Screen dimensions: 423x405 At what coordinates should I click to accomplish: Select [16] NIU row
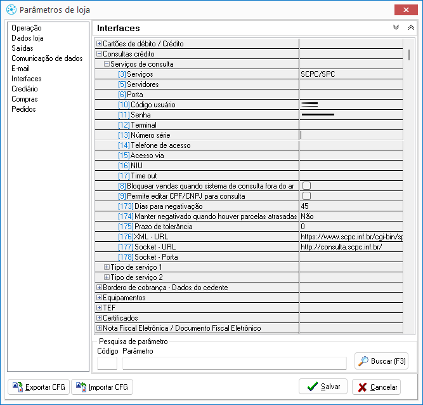[197, 166]
